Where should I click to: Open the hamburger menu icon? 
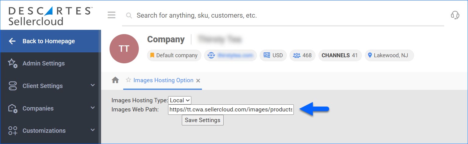112,15
